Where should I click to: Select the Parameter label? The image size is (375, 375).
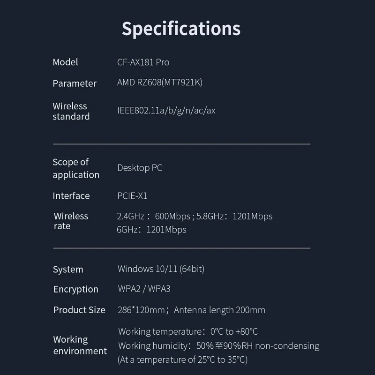[74, 83]
